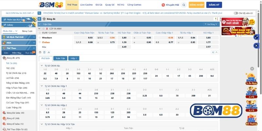The image size is (262, 131).
Task: Open the Live Casino menu item
Action: 86,5
